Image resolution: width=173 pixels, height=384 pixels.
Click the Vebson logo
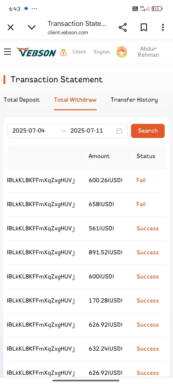point(36,52)
